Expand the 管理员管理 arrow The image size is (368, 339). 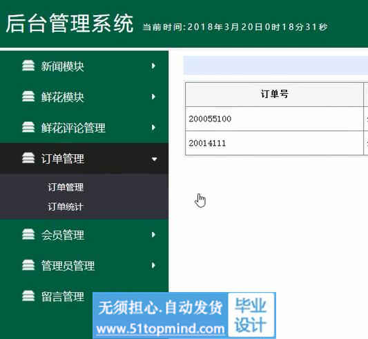[x=153, y=265]
